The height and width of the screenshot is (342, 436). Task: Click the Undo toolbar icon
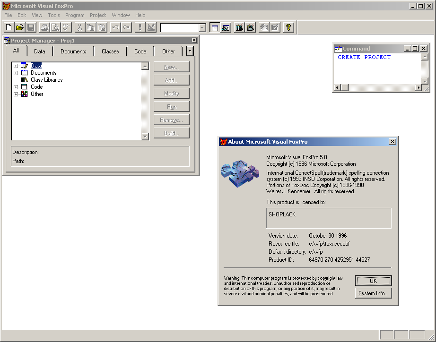click(x=115, y=27)
